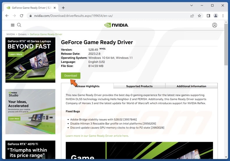The image size is (230, 161).
Task: Click the address bar URL
Action: (x=73, y=16)
